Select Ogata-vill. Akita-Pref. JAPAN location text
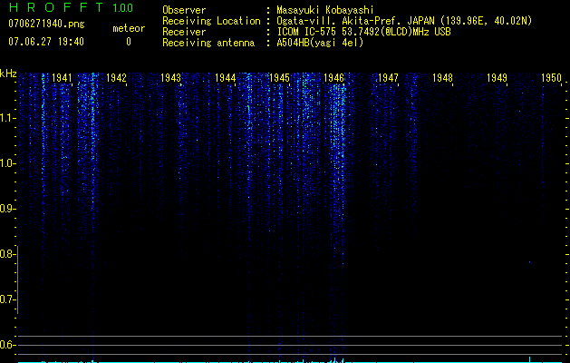Viewport: 570px width, 363px height. click(x=404, y=21)
